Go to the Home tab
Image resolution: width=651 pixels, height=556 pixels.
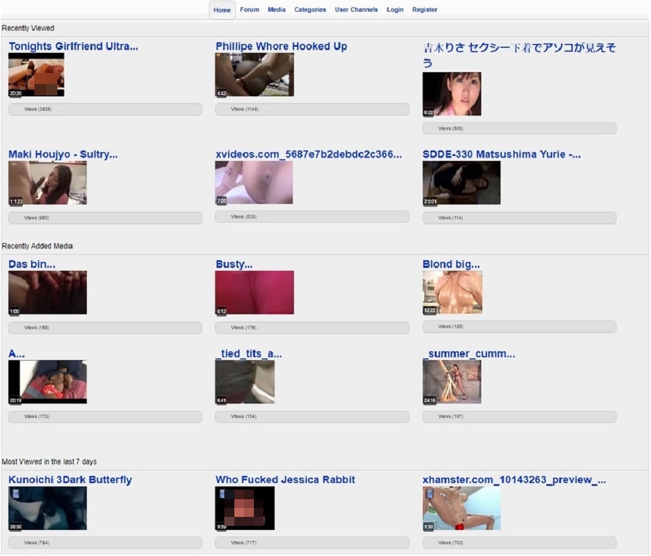[x=222, y=10]
